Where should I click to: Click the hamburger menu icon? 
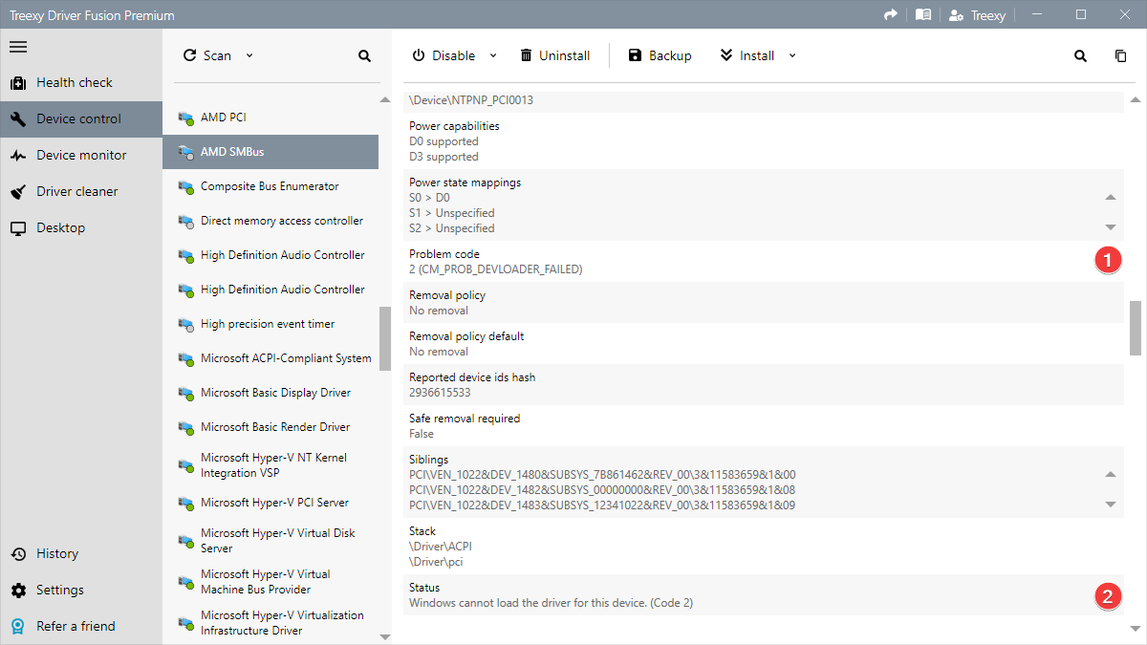click(18, 47)
